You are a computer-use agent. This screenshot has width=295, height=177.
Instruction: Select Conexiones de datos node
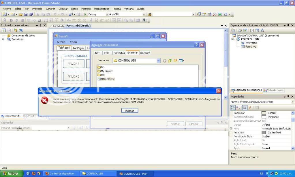23,35
